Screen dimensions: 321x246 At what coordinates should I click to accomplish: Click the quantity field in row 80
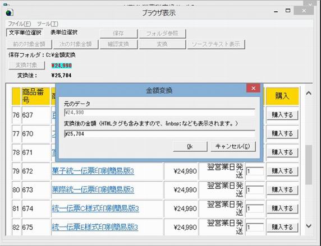[255, 190]
